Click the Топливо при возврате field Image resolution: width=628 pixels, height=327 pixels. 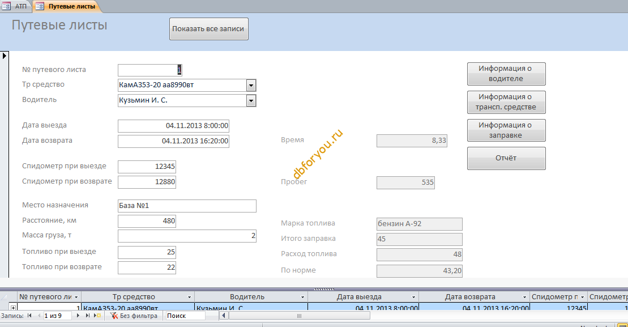point(147,267)
